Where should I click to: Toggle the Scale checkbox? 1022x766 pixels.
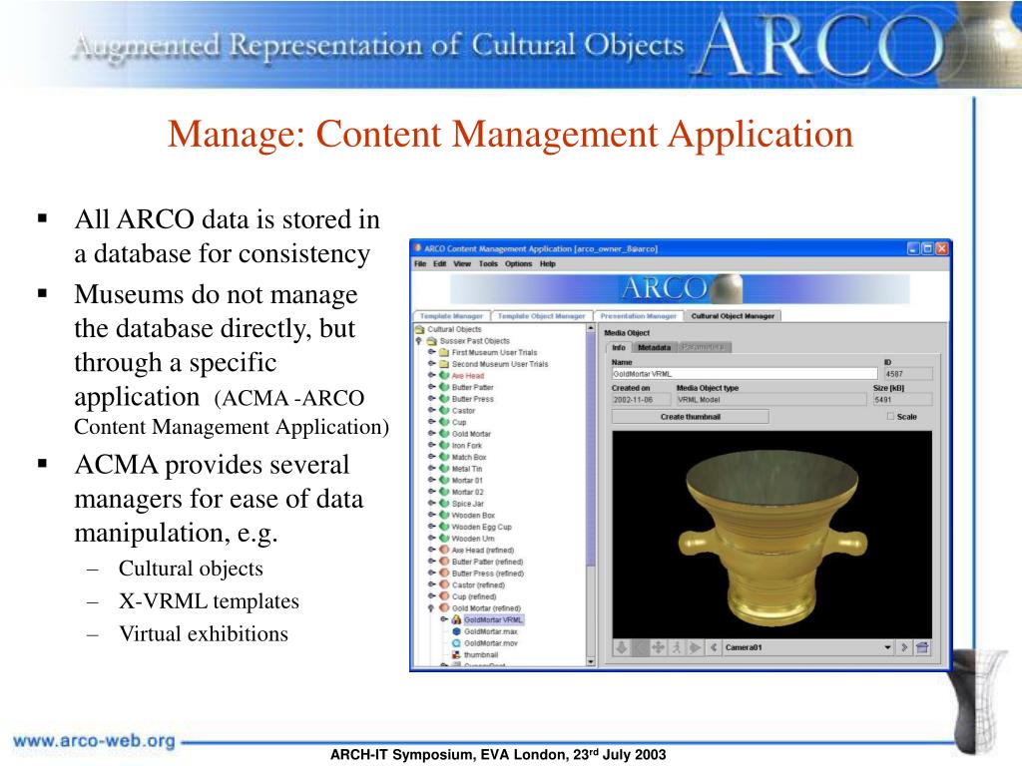(890, 417)
